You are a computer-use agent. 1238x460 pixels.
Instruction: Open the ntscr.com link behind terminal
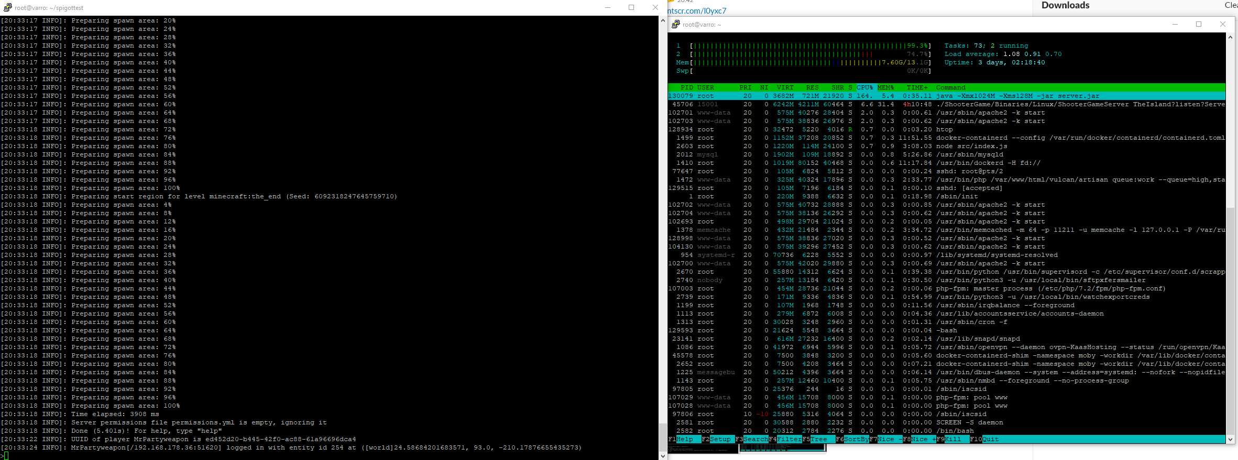697,11
